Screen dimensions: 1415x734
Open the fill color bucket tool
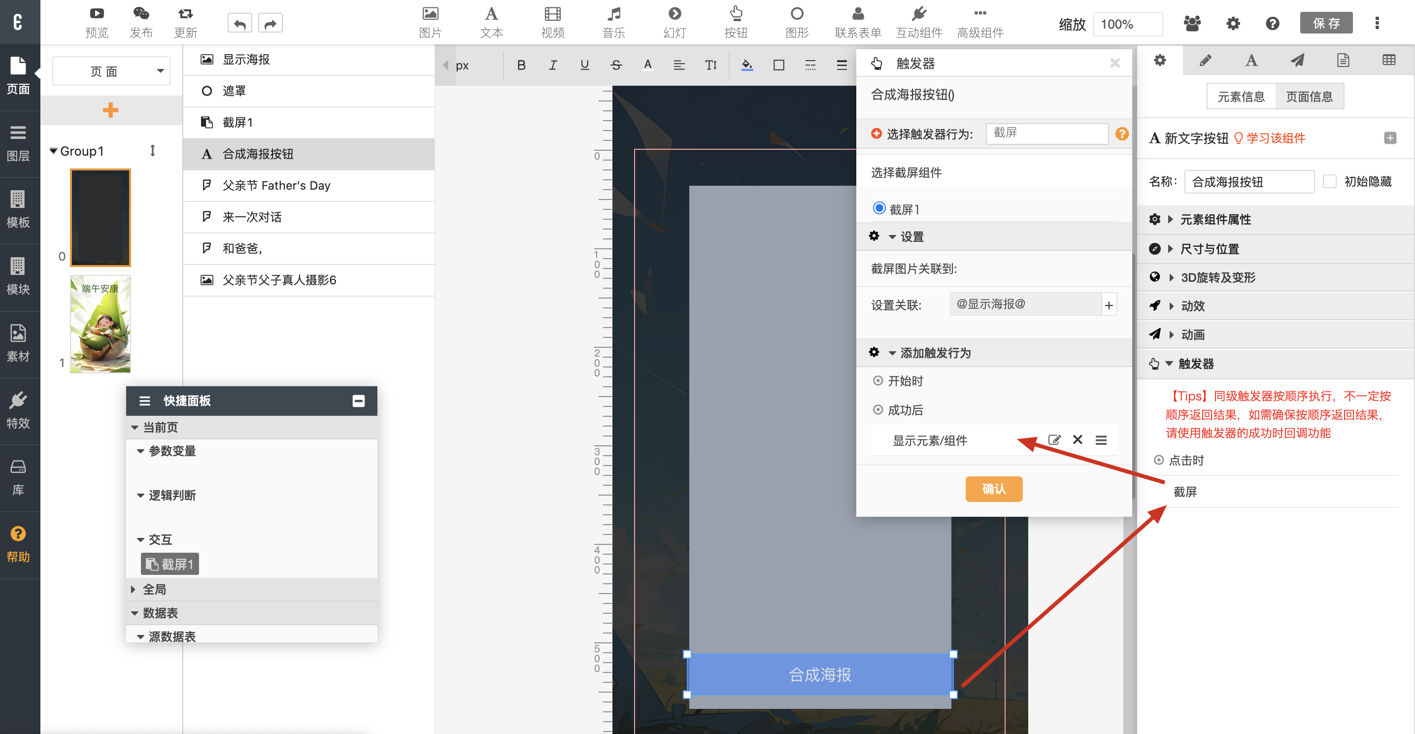pyautogui.click(x=746, y=66)
